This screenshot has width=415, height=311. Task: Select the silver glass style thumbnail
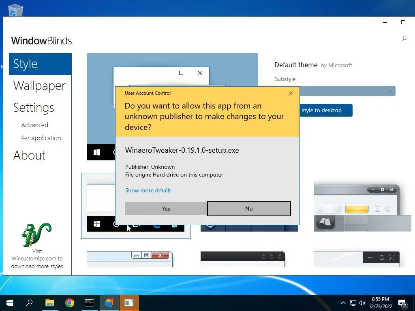coord(362,206)
